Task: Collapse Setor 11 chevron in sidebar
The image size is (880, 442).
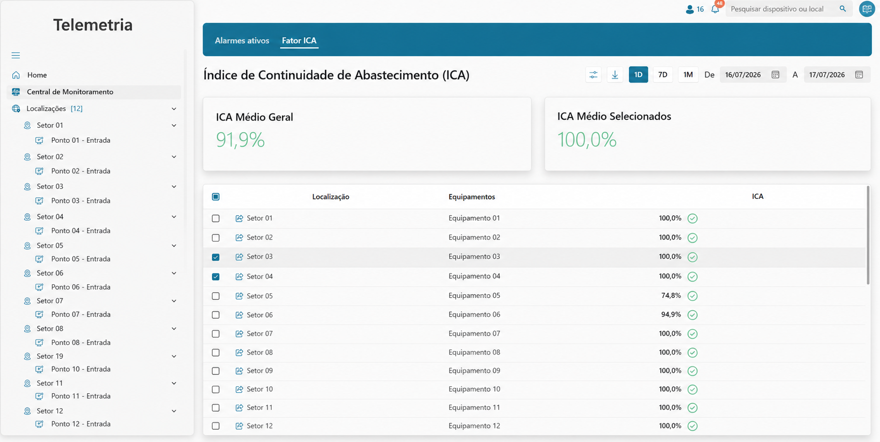Action: click(x=174, y=383)
